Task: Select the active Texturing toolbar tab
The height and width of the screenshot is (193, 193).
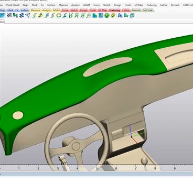Action: click(x=115, y=10)
